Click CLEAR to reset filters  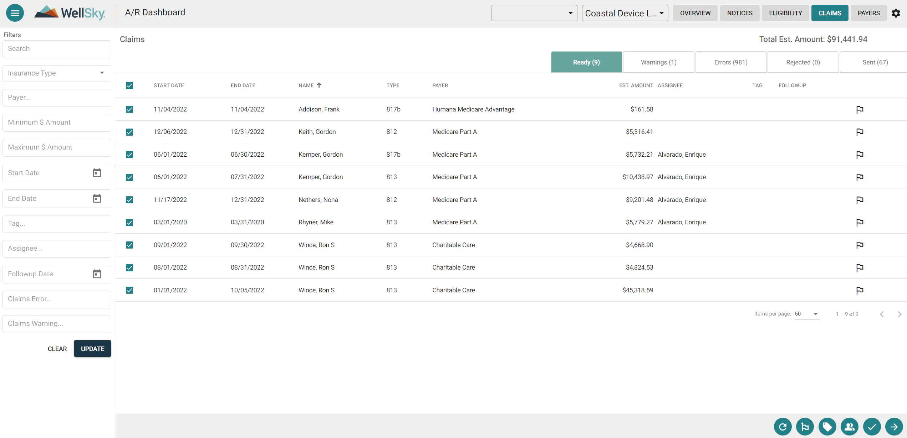click(x=57, y=349)
